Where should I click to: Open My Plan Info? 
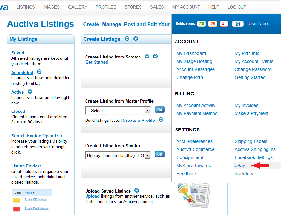pos(248,53)
